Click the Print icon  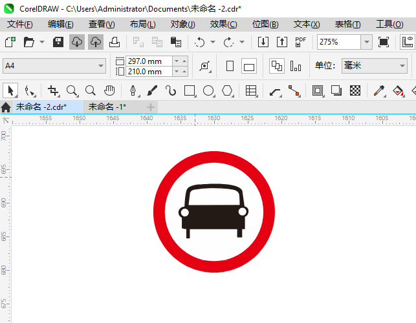pyautogui.click(x=115, y=42)
